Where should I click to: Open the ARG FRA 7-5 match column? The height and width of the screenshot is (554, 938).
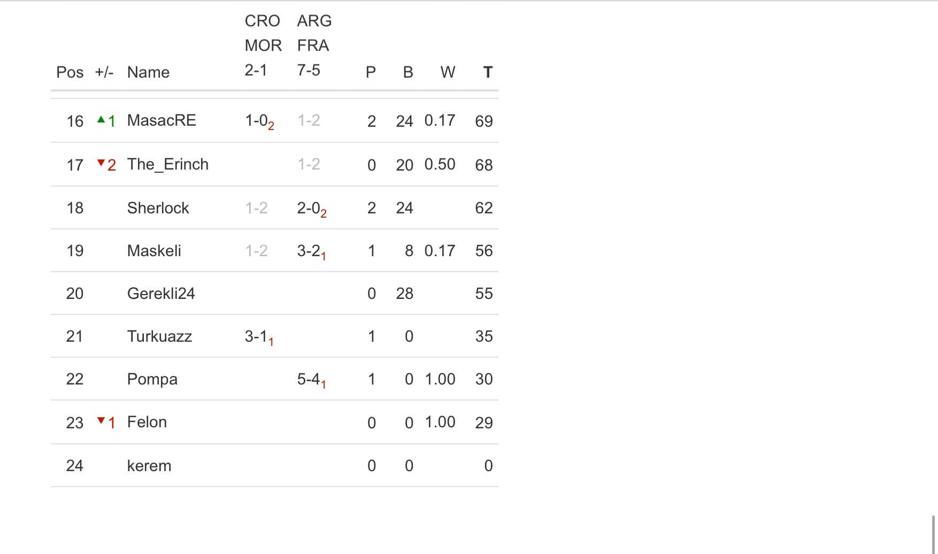click(314, 45)
